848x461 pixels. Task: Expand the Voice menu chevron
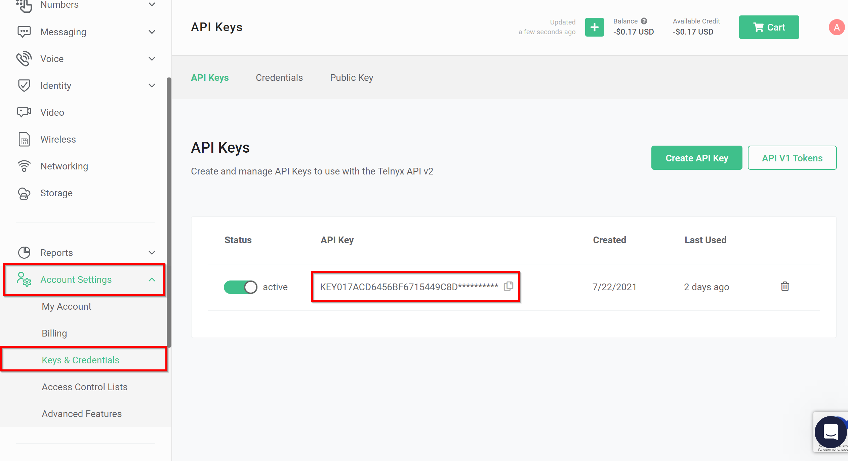tap(152, 59)
